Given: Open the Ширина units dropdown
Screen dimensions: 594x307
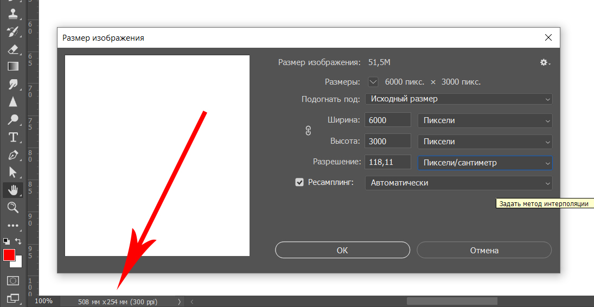Looking at the screenshot, I should 485,120.
